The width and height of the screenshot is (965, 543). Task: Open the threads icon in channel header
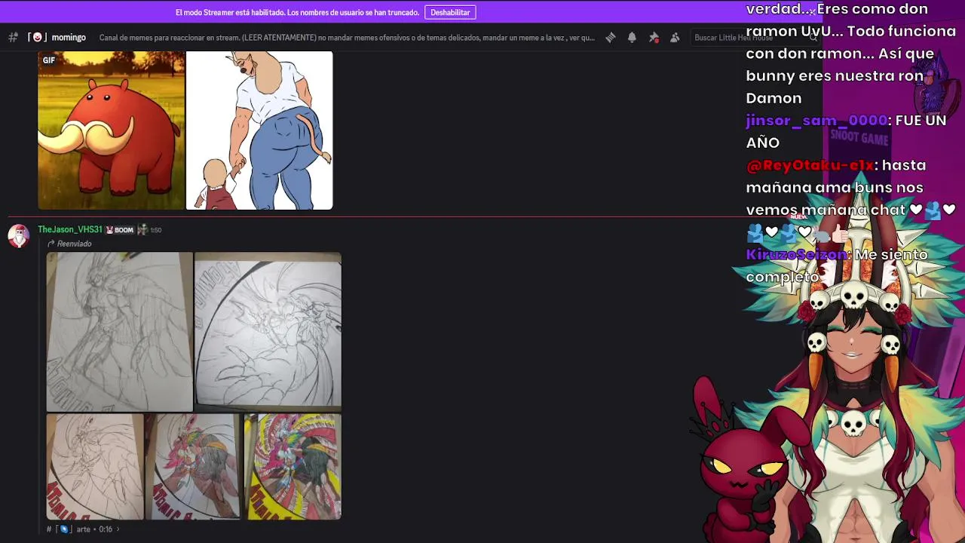tap(611, 37)
